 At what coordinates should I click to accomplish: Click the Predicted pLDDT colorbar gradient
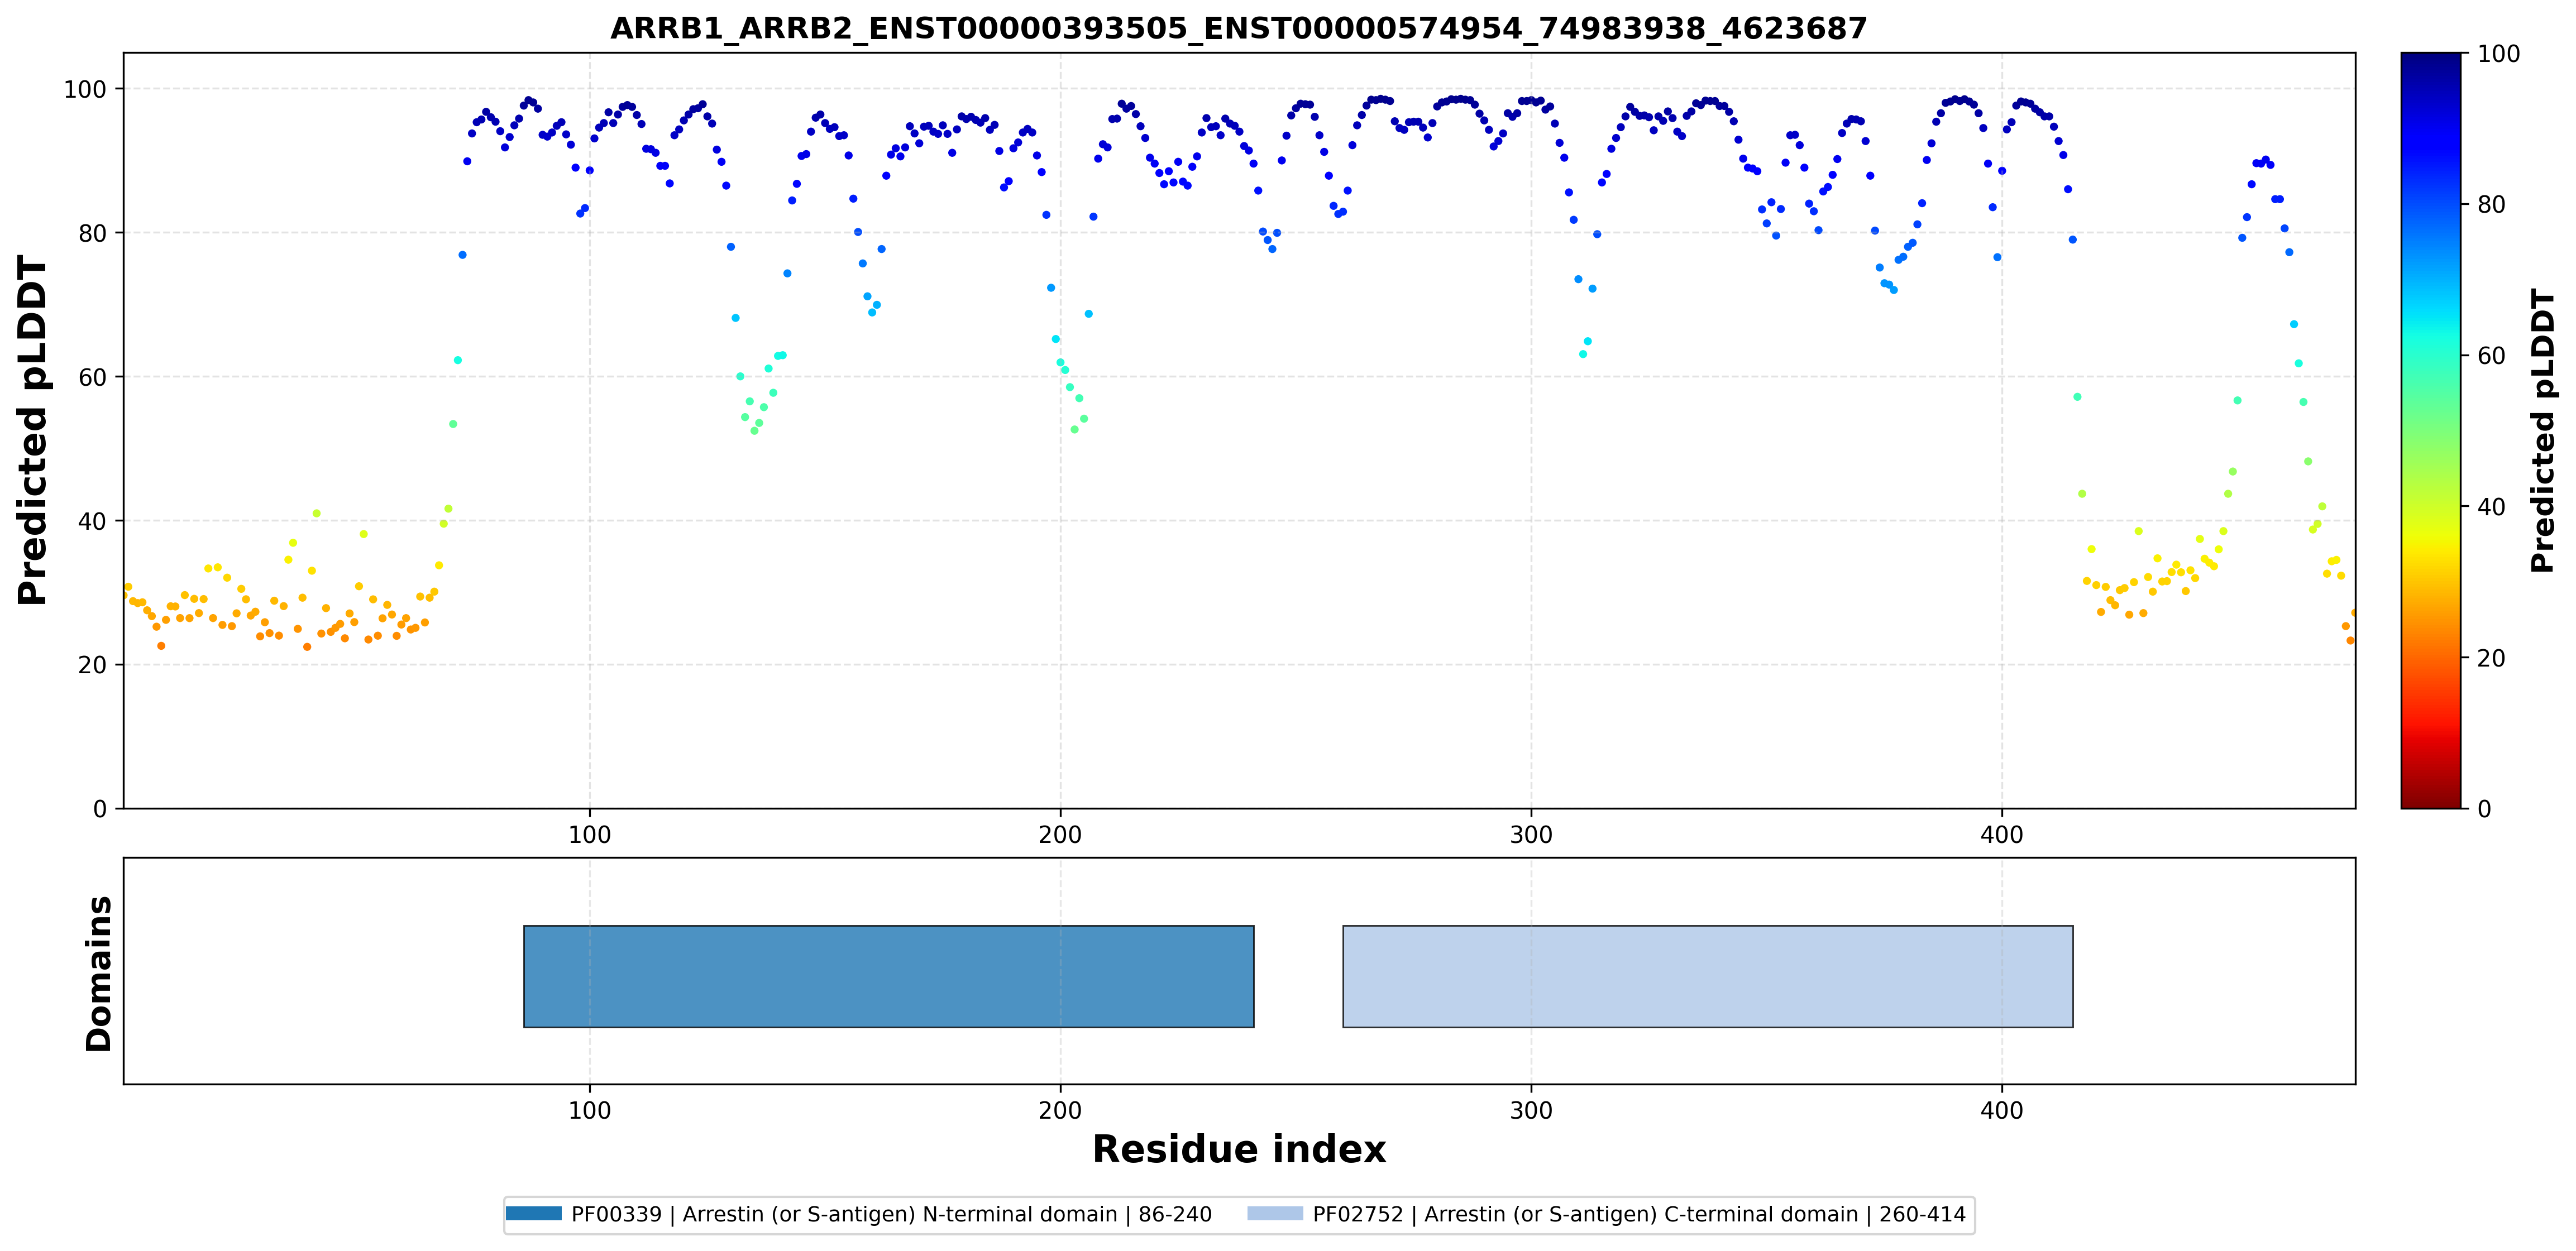[x=2430, y=430]
